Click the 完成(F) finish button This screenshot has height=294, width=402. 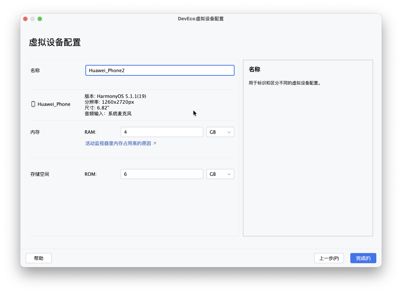[x=363, y=258]
